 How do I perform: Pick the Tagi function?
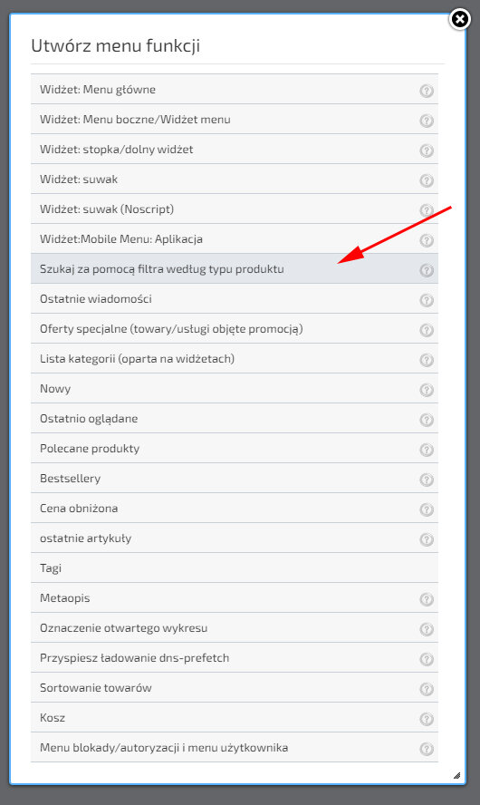[235, 567]
